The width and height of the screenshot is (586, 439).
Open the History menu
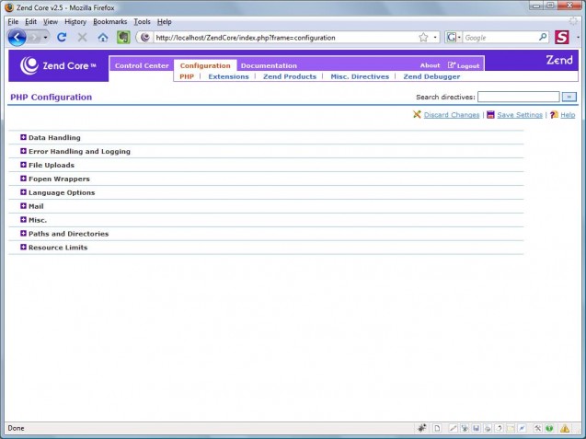pyautogui.click(x=75, y=22)
